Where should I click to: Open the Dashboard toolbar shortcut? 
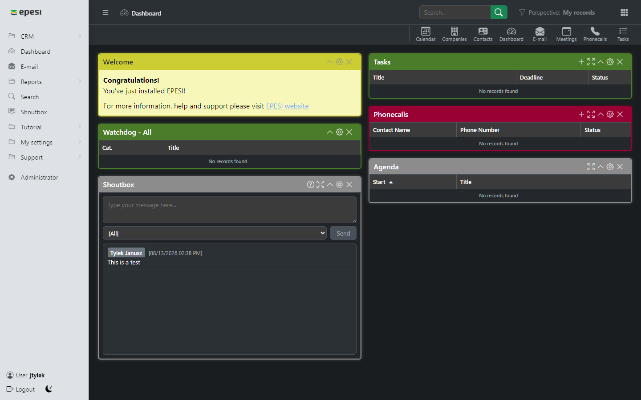tap(511, 34)
